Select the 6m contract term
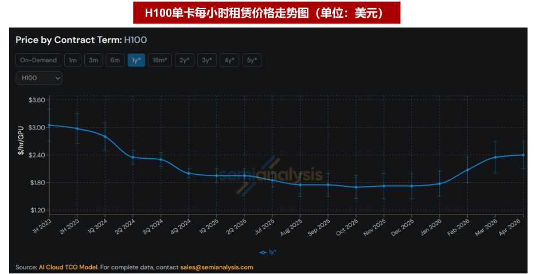 115,60
